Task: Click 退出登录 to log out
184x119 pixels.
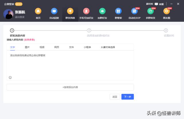Action: pyautogui.click(x=20, y=17)
